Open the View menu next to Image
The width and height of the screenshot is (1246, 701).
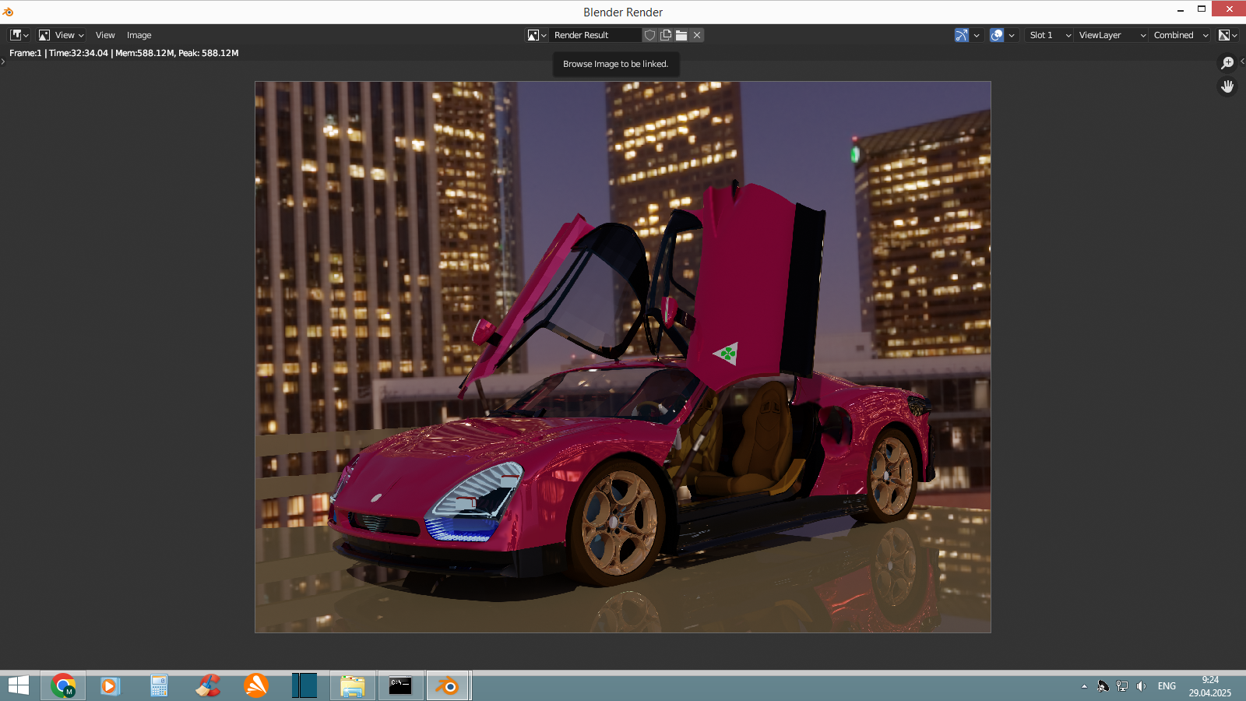tap(105, 35)
